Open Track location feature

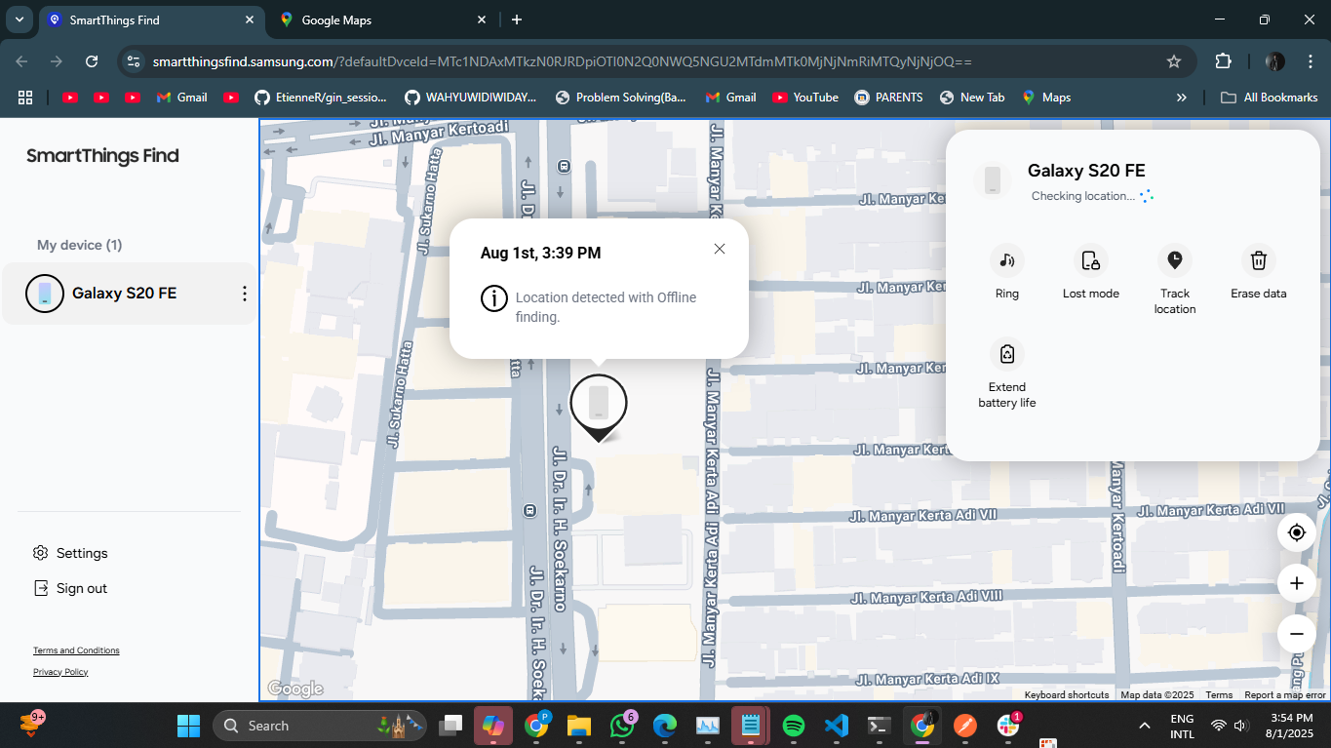click(1174, 260)
